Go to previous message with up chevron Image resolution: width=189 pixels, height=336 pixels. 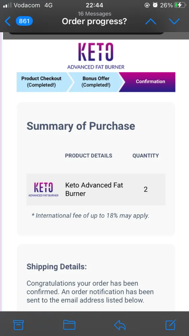pos(151,22)
